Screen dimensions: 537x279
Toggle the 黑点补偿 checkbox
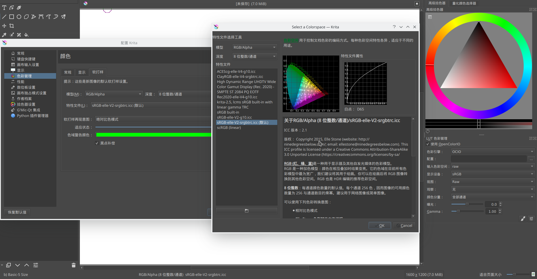(97, 143)
